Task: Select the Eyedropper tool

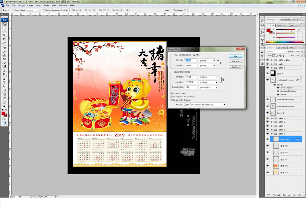Action: tap(4, 98)
